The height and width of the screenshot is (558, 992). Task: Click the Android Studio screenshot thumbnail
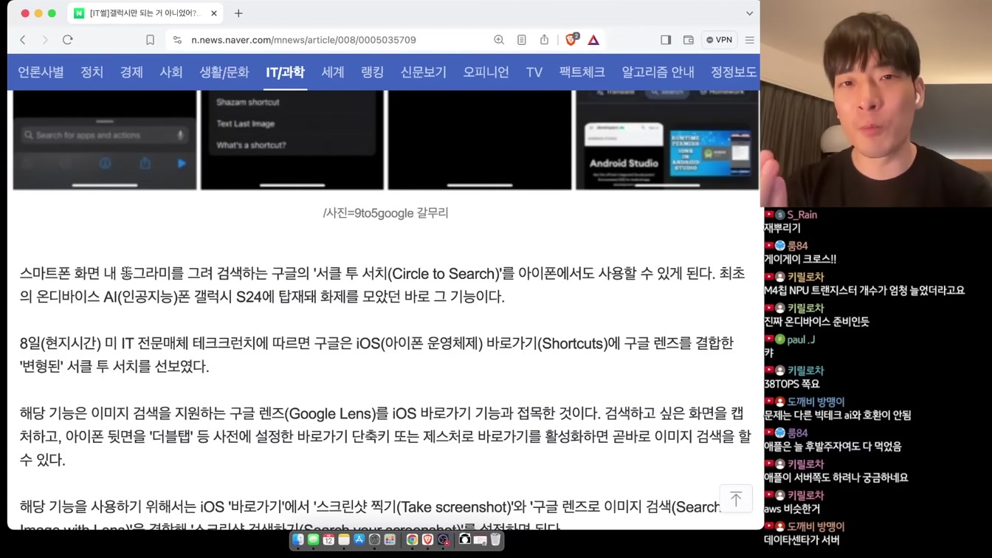(667, 139)
